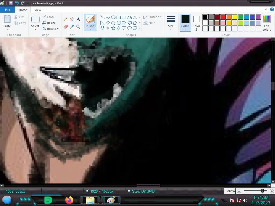Viewport: 275px width, 206px height.
Task: Choose the Left arrow shape
Action: 129,23
